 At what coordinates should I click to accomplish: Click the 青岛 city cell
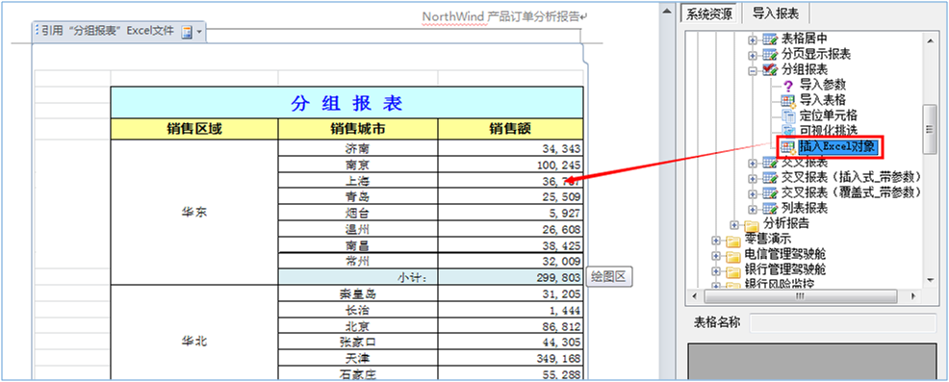[358, 196]
